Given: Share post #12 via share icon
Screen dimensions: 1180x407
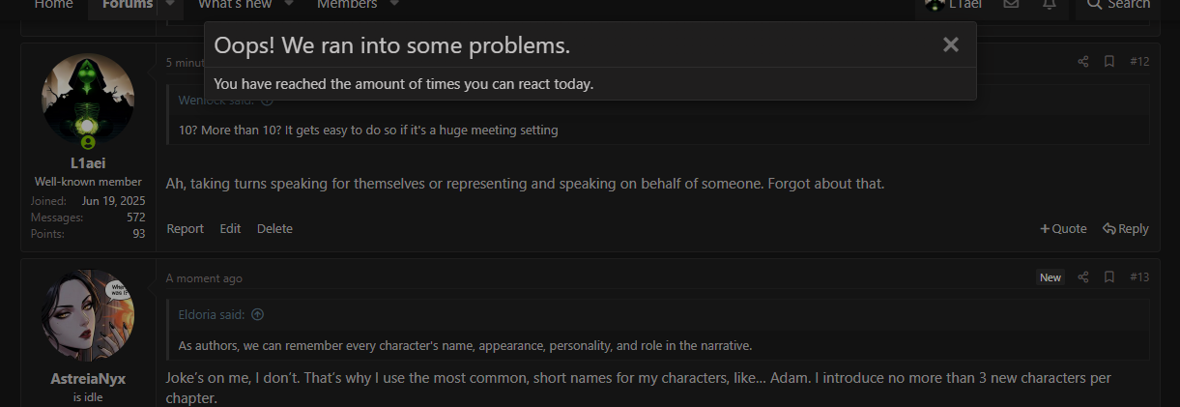Looking at the screenshot, I should tap(1083, 62).
